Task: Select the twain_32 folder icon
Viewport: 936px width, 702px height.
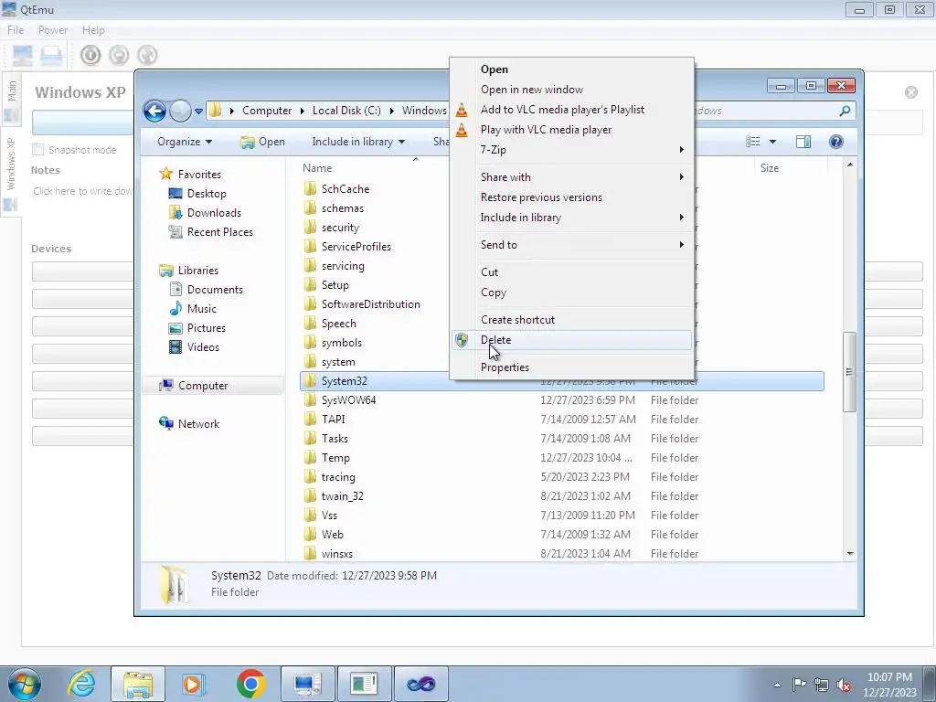Action: [310, 496]
